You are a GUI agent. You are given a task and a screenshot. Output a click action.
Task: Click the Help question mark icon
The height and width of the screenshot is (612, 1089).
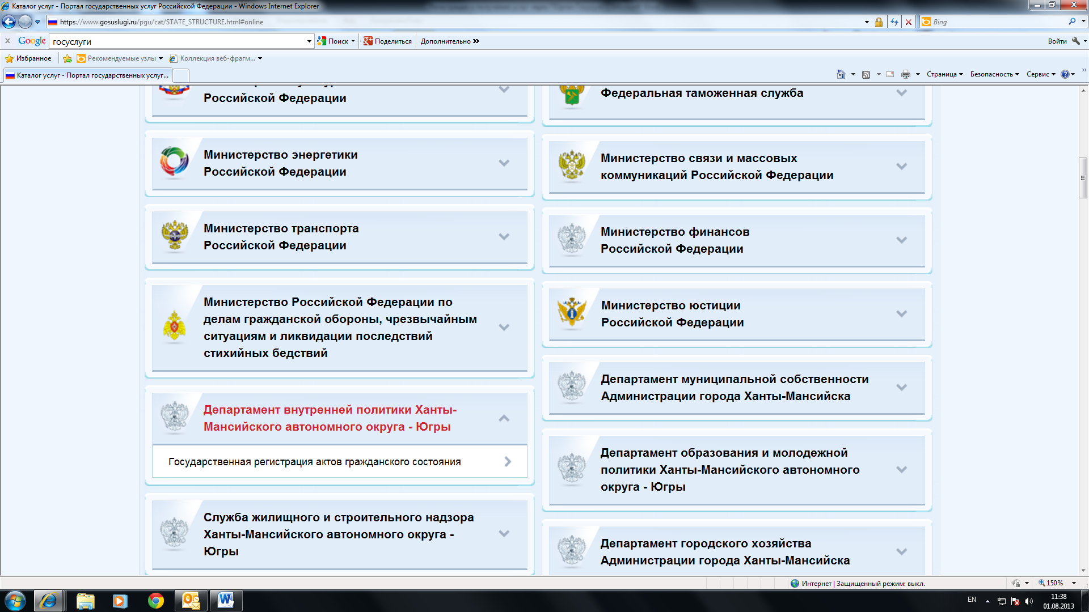(1065, 74)
